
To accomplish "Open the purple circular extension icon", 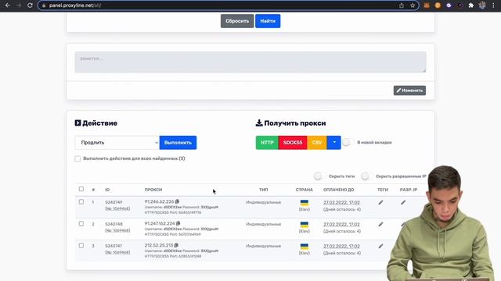I will pos(449,5).
